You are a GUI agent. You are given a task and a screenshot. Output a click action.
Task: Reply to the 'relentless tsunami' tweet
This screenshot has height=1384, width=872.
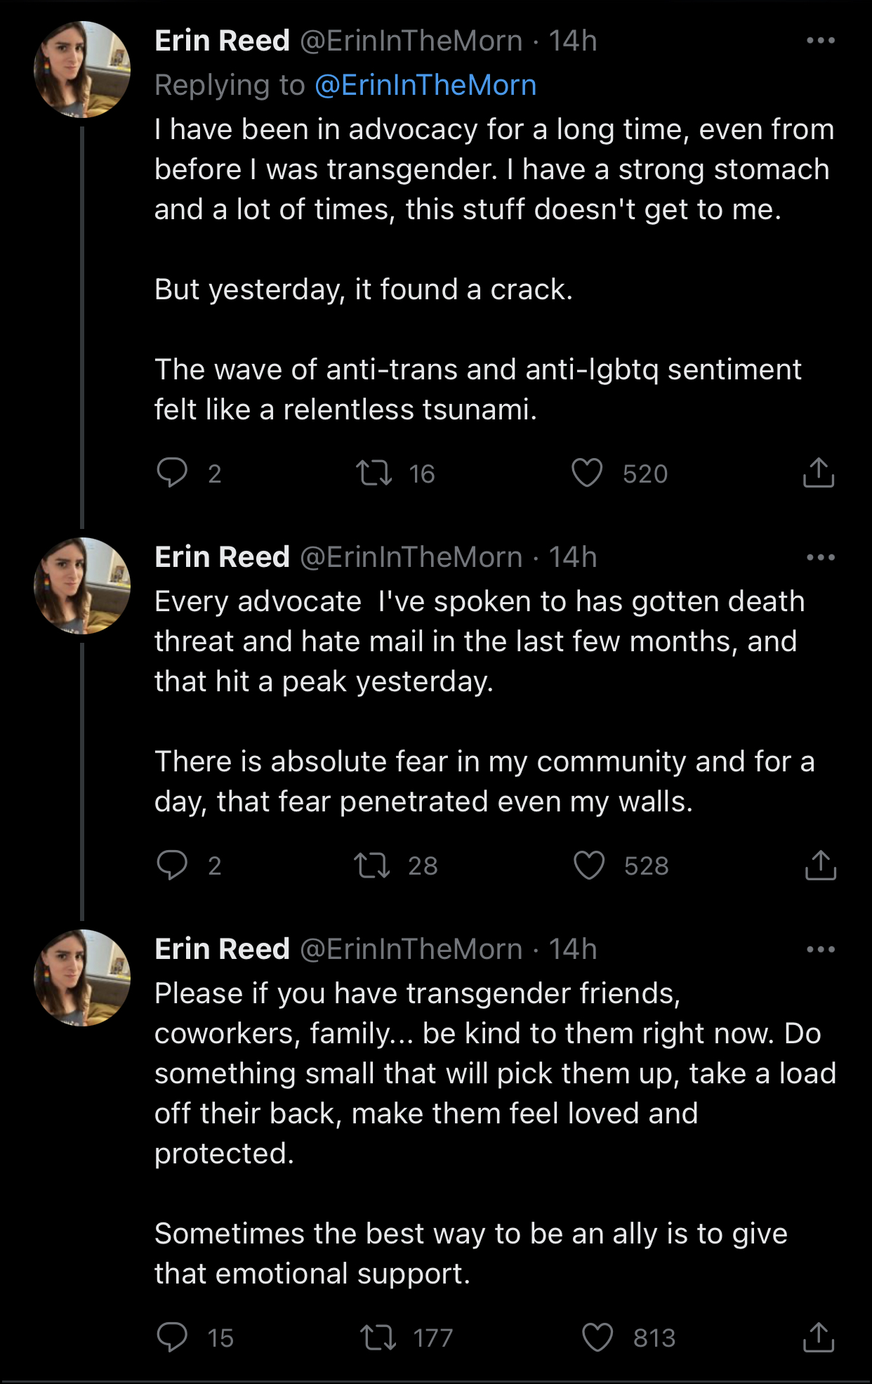click(172, 473)
